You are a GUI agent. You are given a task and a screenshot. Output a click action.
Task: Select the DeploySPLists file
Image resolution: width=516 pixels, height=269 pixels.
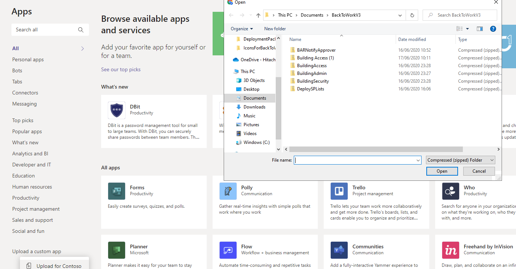tap(307, 89)
